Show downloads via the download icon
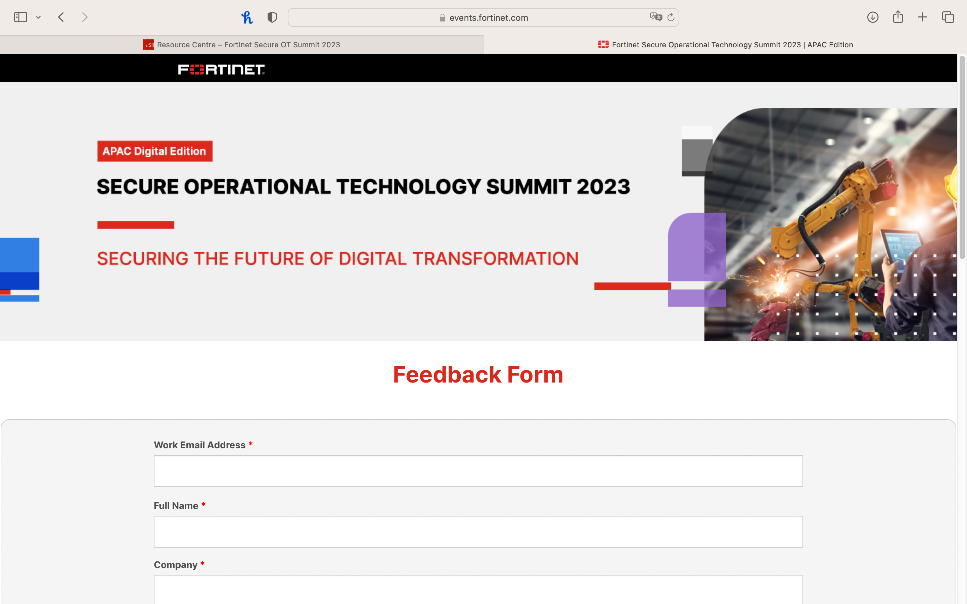The height and width of the screenshot is (604, 967). coord(873,17)
